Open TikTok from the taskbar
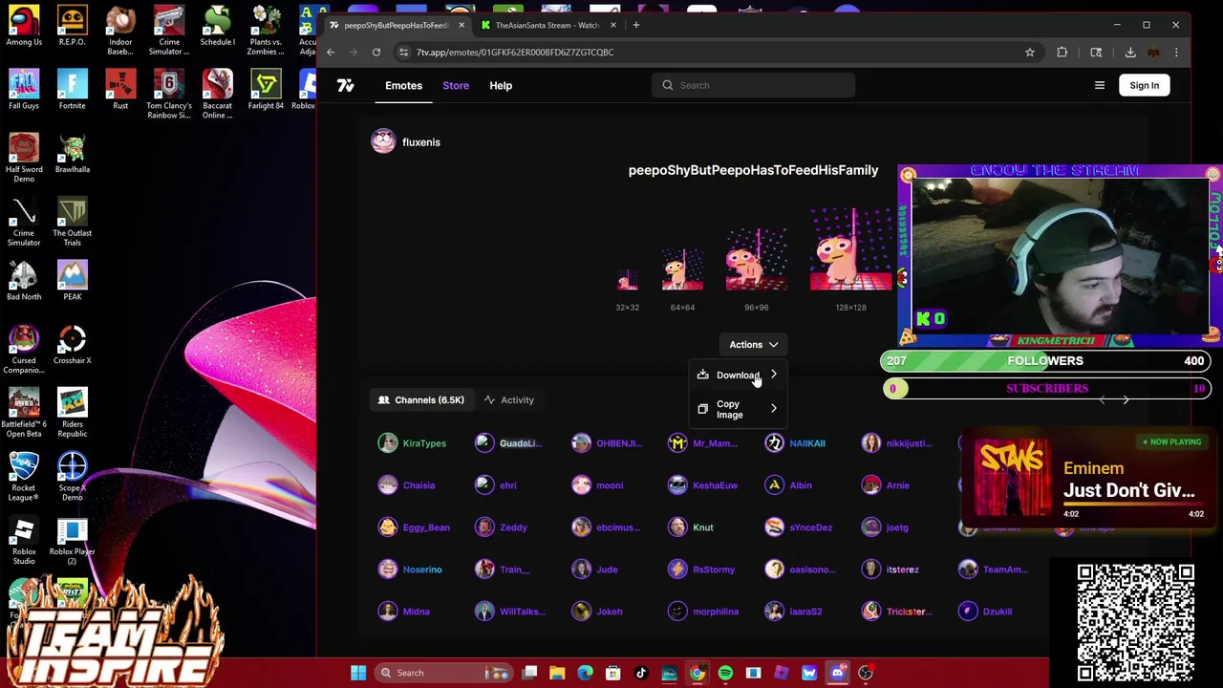The height and width of the screenshot is (688, 1223). 641,673
